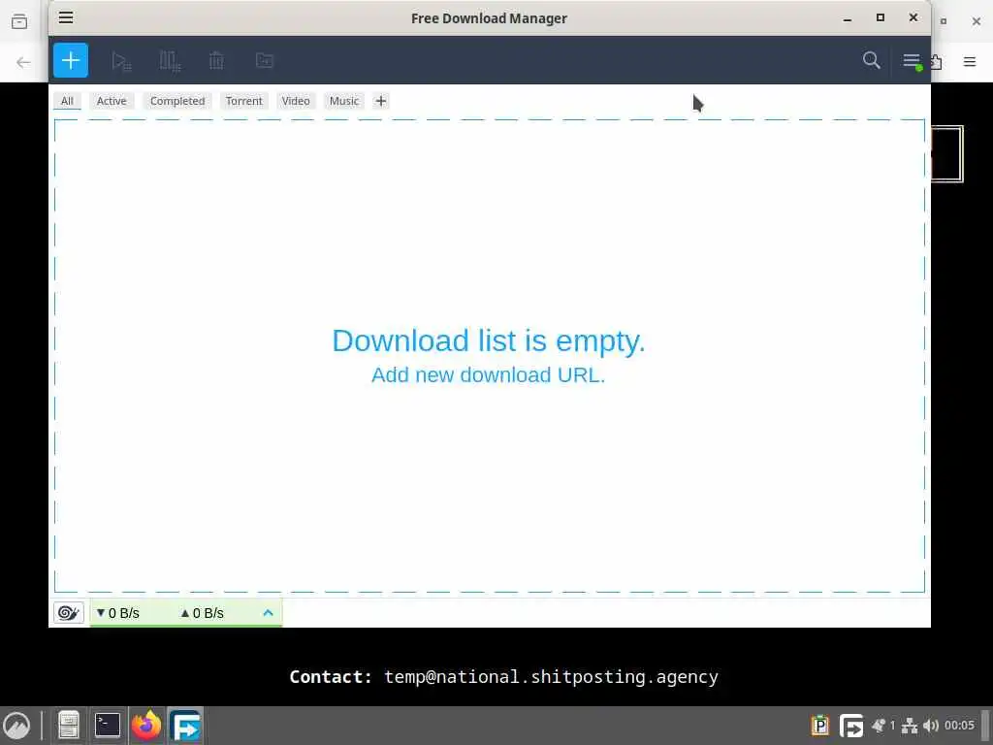This screenshot has height=745, width=993.
Task: Go back in the background browser window
Action: point(23,62)
